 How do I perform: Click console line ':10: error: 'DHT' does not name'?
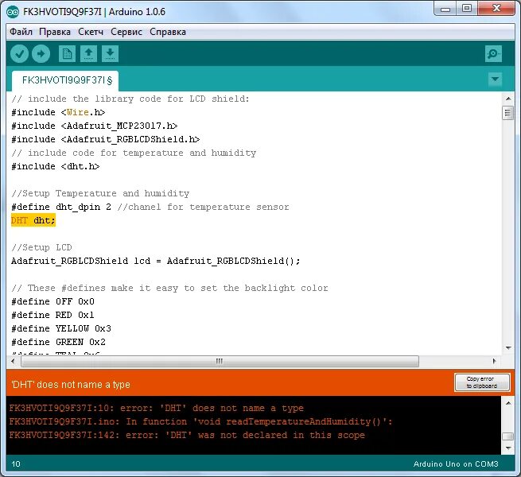coord(156,409)
